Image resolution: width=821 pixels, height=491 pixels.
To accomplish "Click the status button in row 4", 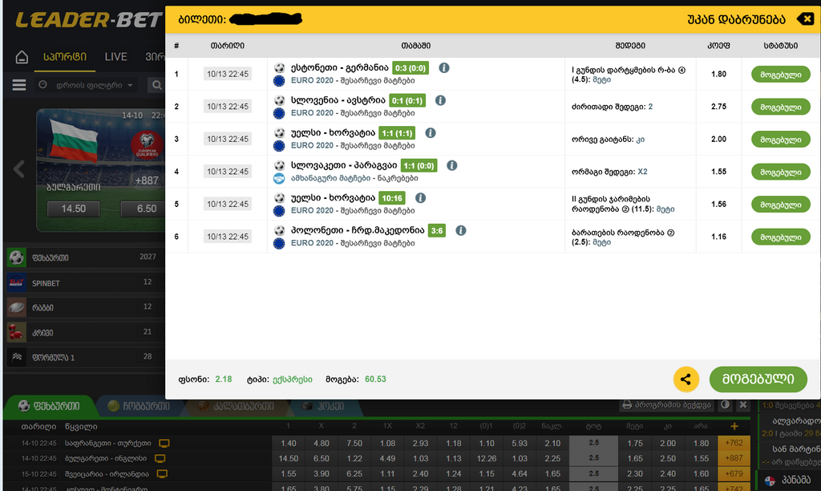I will (x=780, y=172).
